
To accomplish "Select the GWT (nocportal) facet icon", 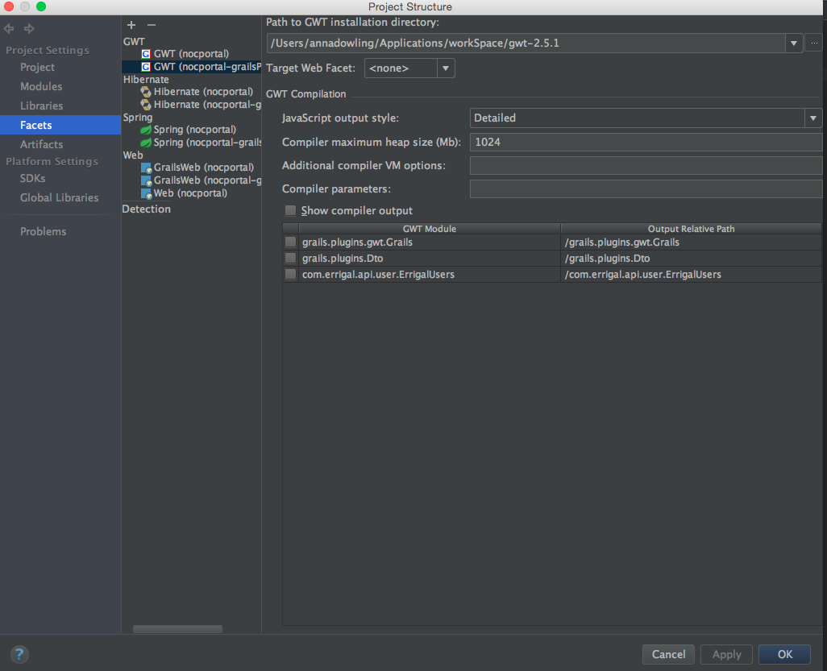I will (146, 54).
